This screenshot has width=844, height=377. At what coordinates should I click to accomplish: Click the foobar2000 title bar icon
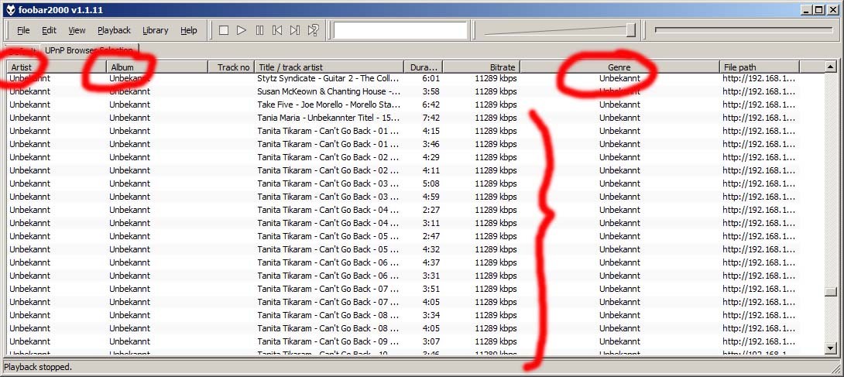click(9, 9)
